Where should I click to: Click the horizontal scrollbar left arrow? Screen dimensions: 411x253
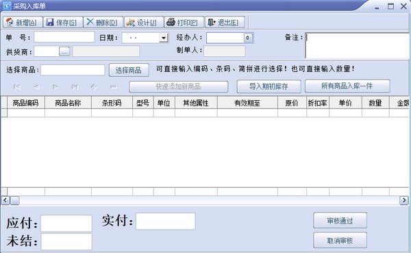5,200
